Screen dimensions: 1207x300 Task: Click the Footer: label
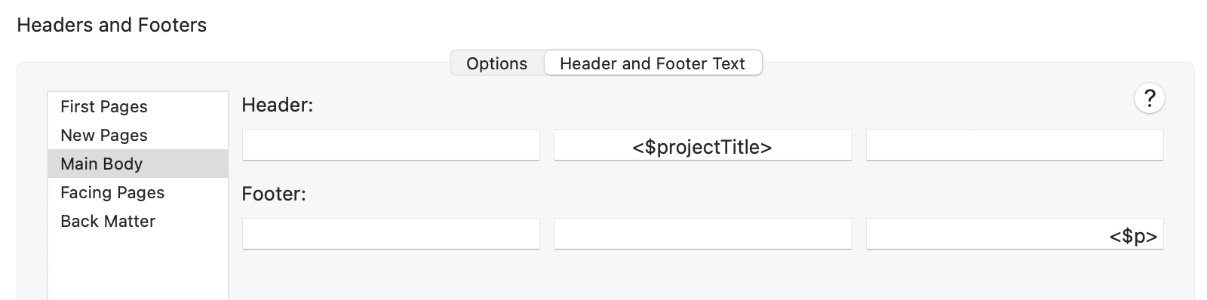click(274, 194)
